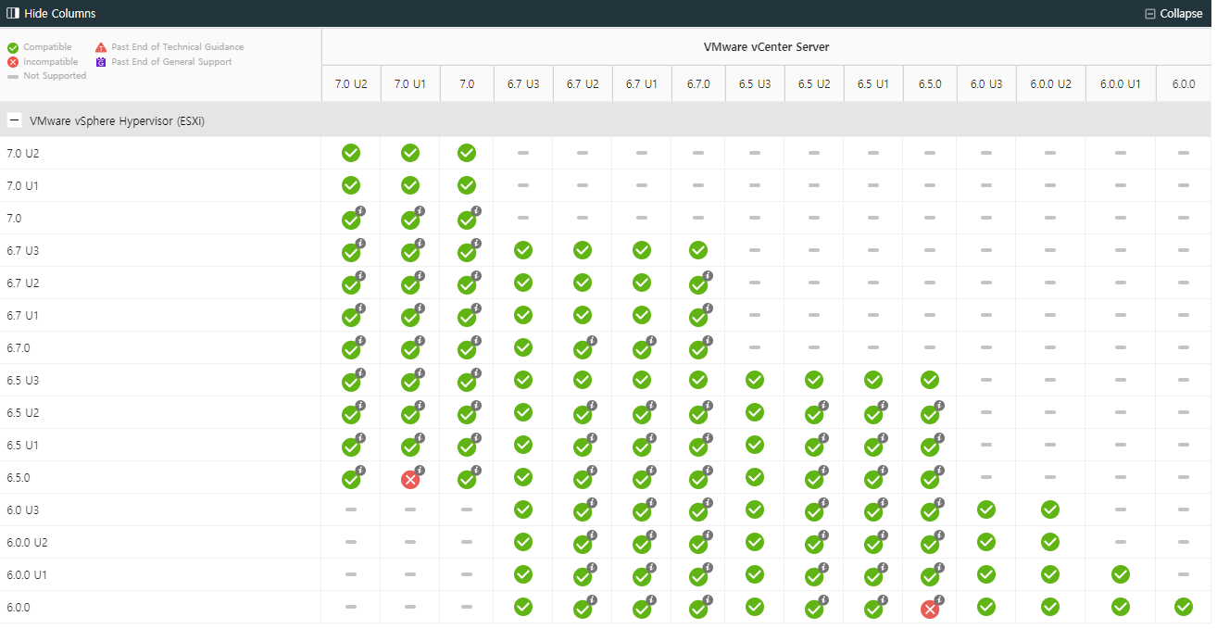Viewport: 1217px width, 629px height.
Task: Click compatible icon for ESXi 7.0 U2 under vCenter 7.0
Action: coord(467,153)
